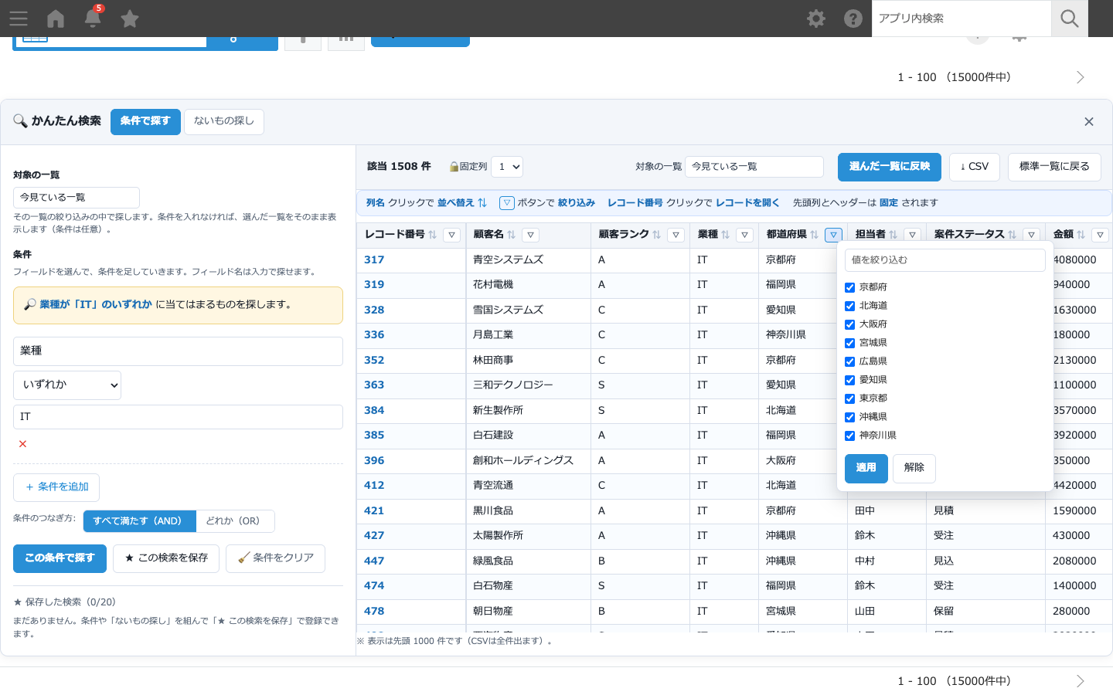
Task: Select すべて満たす (AND) option
Action: coord(139,521)
